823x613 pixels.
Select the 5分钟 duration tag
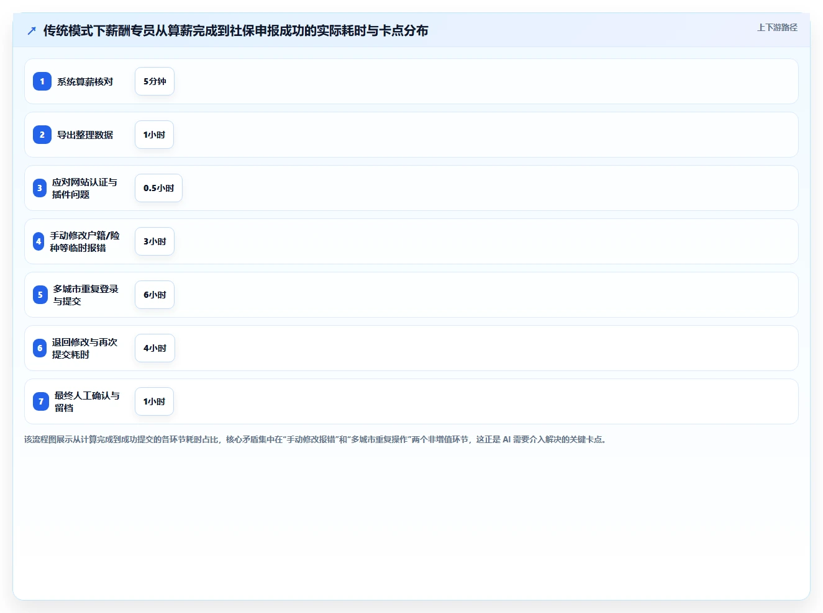click(155, 81)
